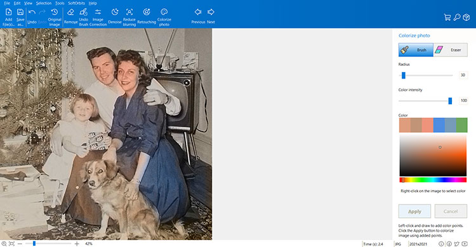The width and height of the screenshot is (476, 247).
Task: Click the zoom level slider handle
Action: (34, 243)
